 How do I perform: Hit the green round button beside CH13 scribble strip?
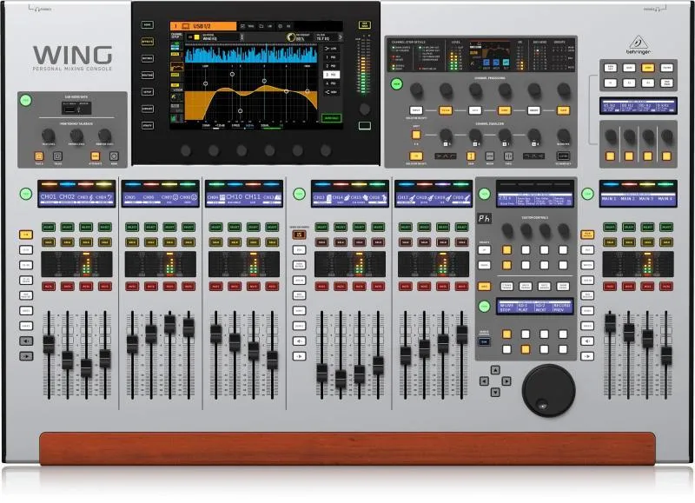pyautogui.click(x=299, y=194)
